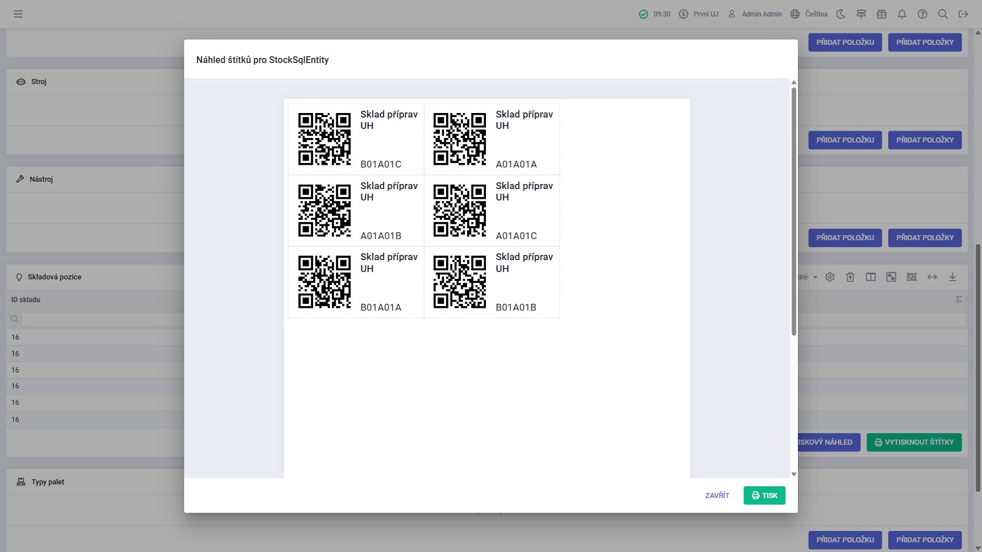Click the table download export icon
The image size is (982, 552).
coord(952,277)
